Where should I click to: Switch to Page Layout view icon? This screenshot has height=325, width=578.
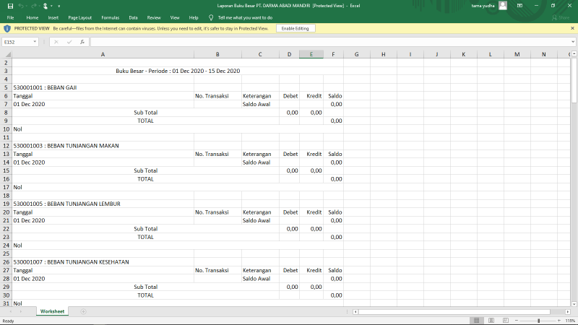point(491,321)
